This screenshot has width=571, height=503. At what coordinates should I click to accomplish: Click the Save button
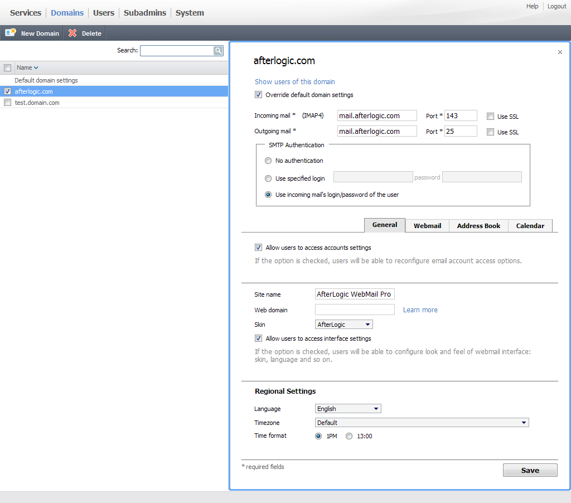[530, 470]
